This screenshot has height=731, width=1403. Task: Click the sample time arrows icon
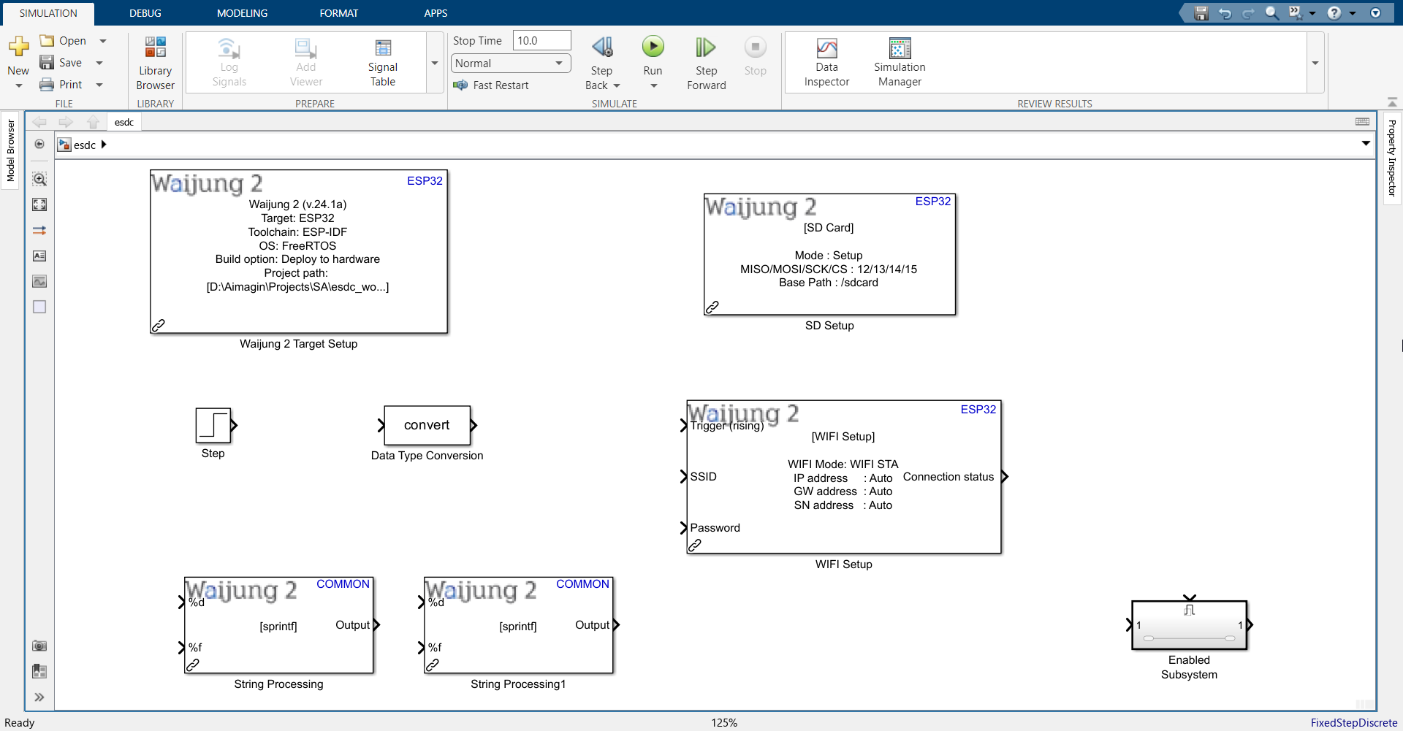point(39,230)
